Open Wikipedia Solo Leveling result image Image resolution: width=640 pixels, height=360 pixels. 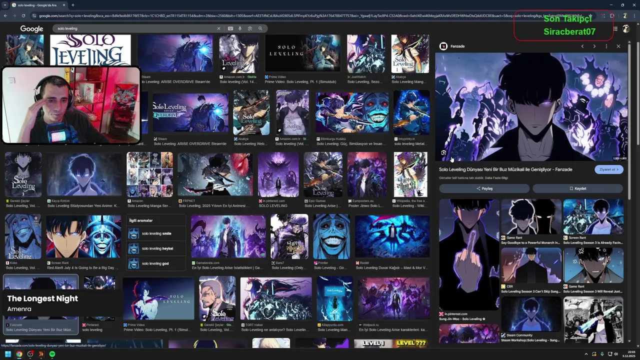click(x=410, y=174)
